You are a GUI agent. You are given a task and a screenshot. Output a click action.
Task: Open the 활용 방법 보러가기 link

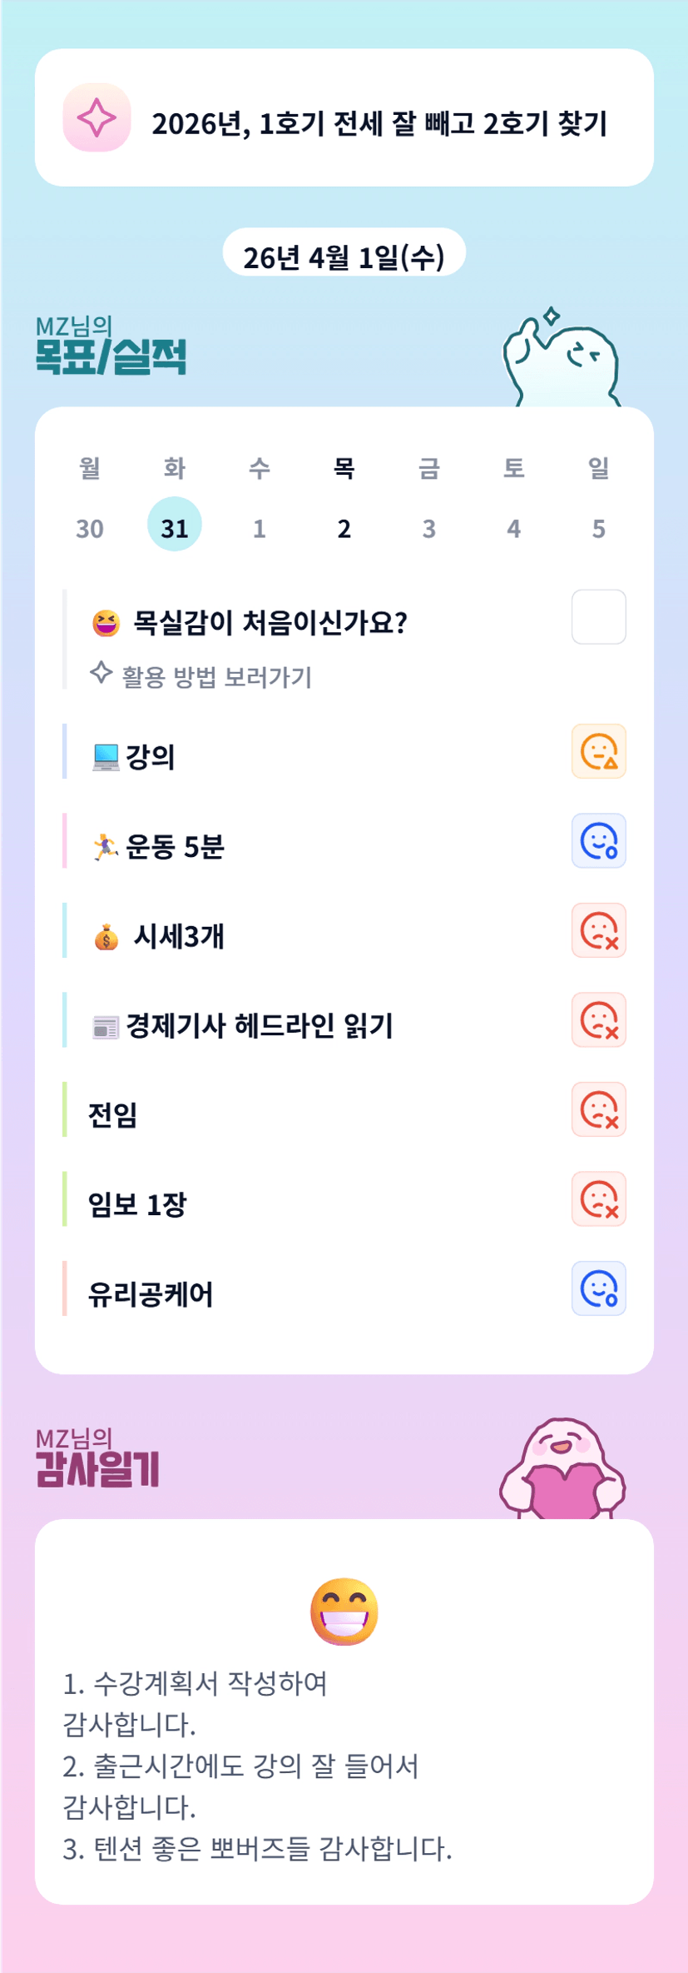pos(216,677)
